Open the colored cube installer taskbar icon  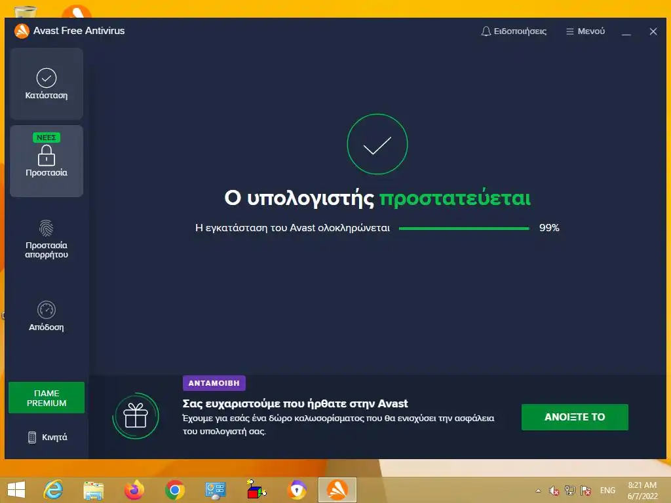coord(256,490)
